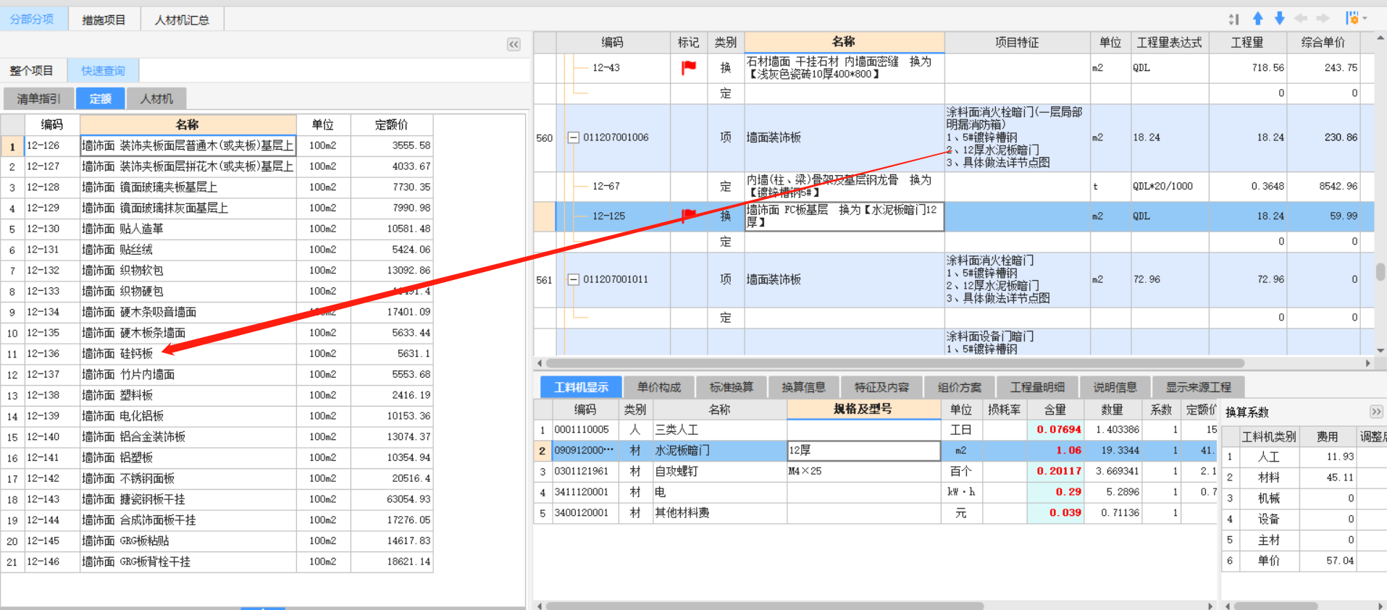
Task: Switch to 措施项目 tab
Action: click(x=104, y=20)
